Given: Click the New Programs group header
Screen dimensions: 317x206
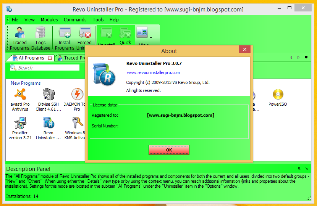Looking at the screenshot, I should pos(26,83).
